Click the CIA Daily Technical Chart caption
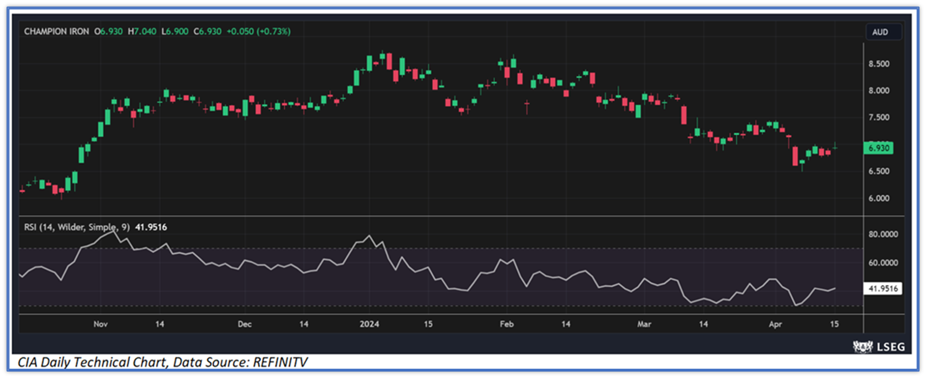 point(163,362)
